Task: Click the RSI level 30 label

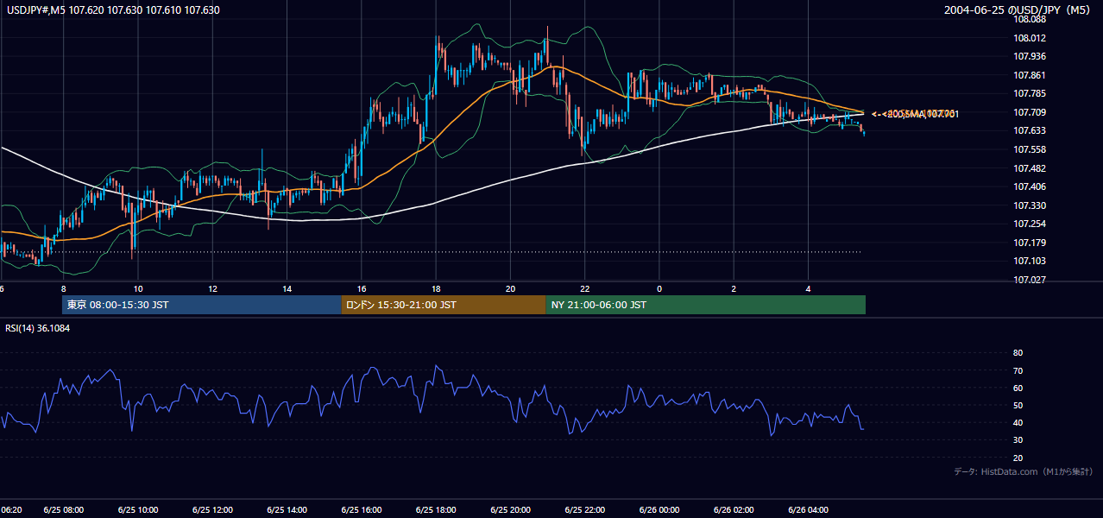Action: pyautogui.click(x=1018, y=440)
